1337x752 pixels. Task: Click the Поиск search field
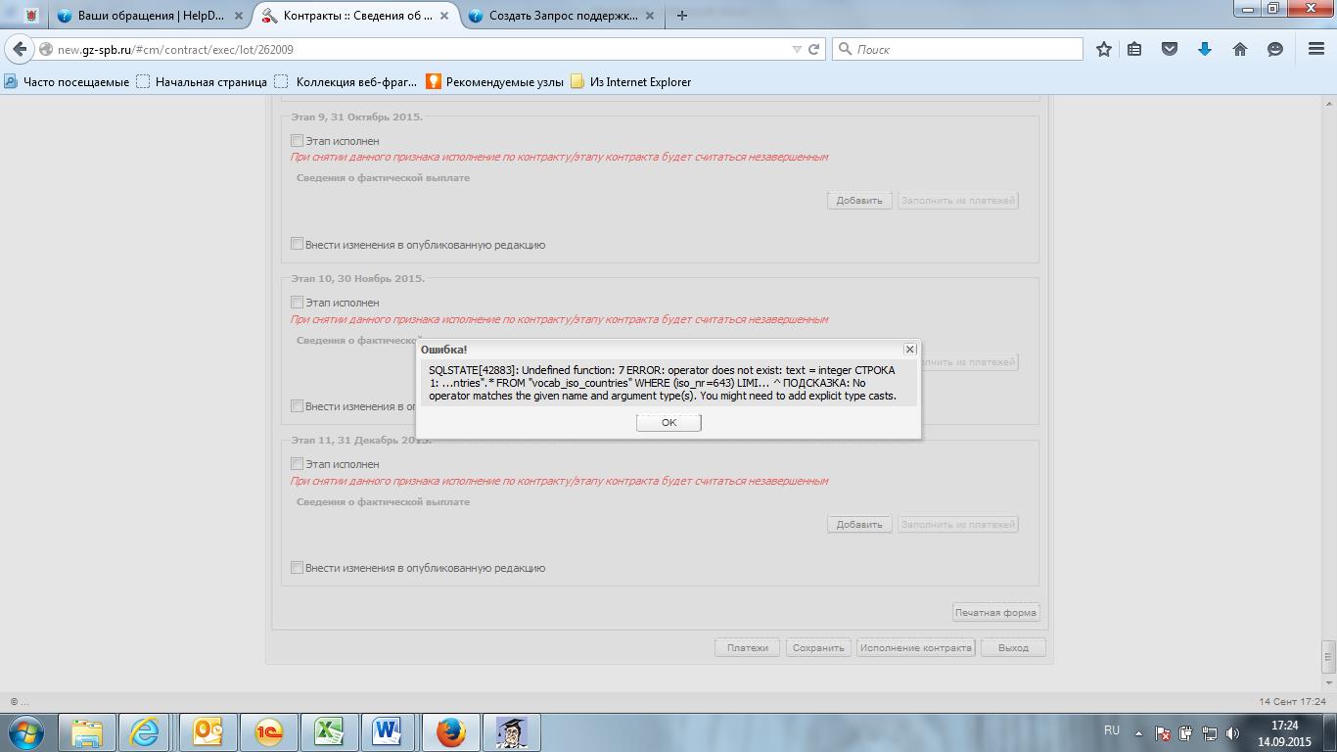point(957,49)
